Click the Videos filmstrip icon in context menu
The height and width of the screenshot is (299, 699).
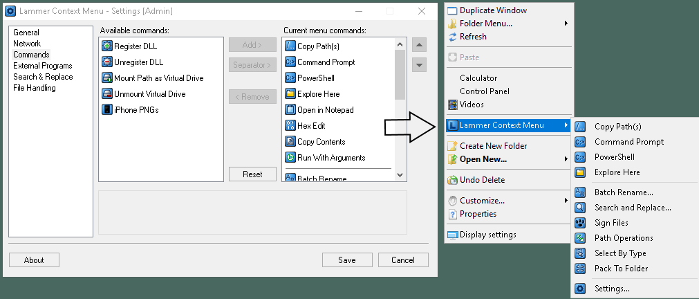click(452, 105)
